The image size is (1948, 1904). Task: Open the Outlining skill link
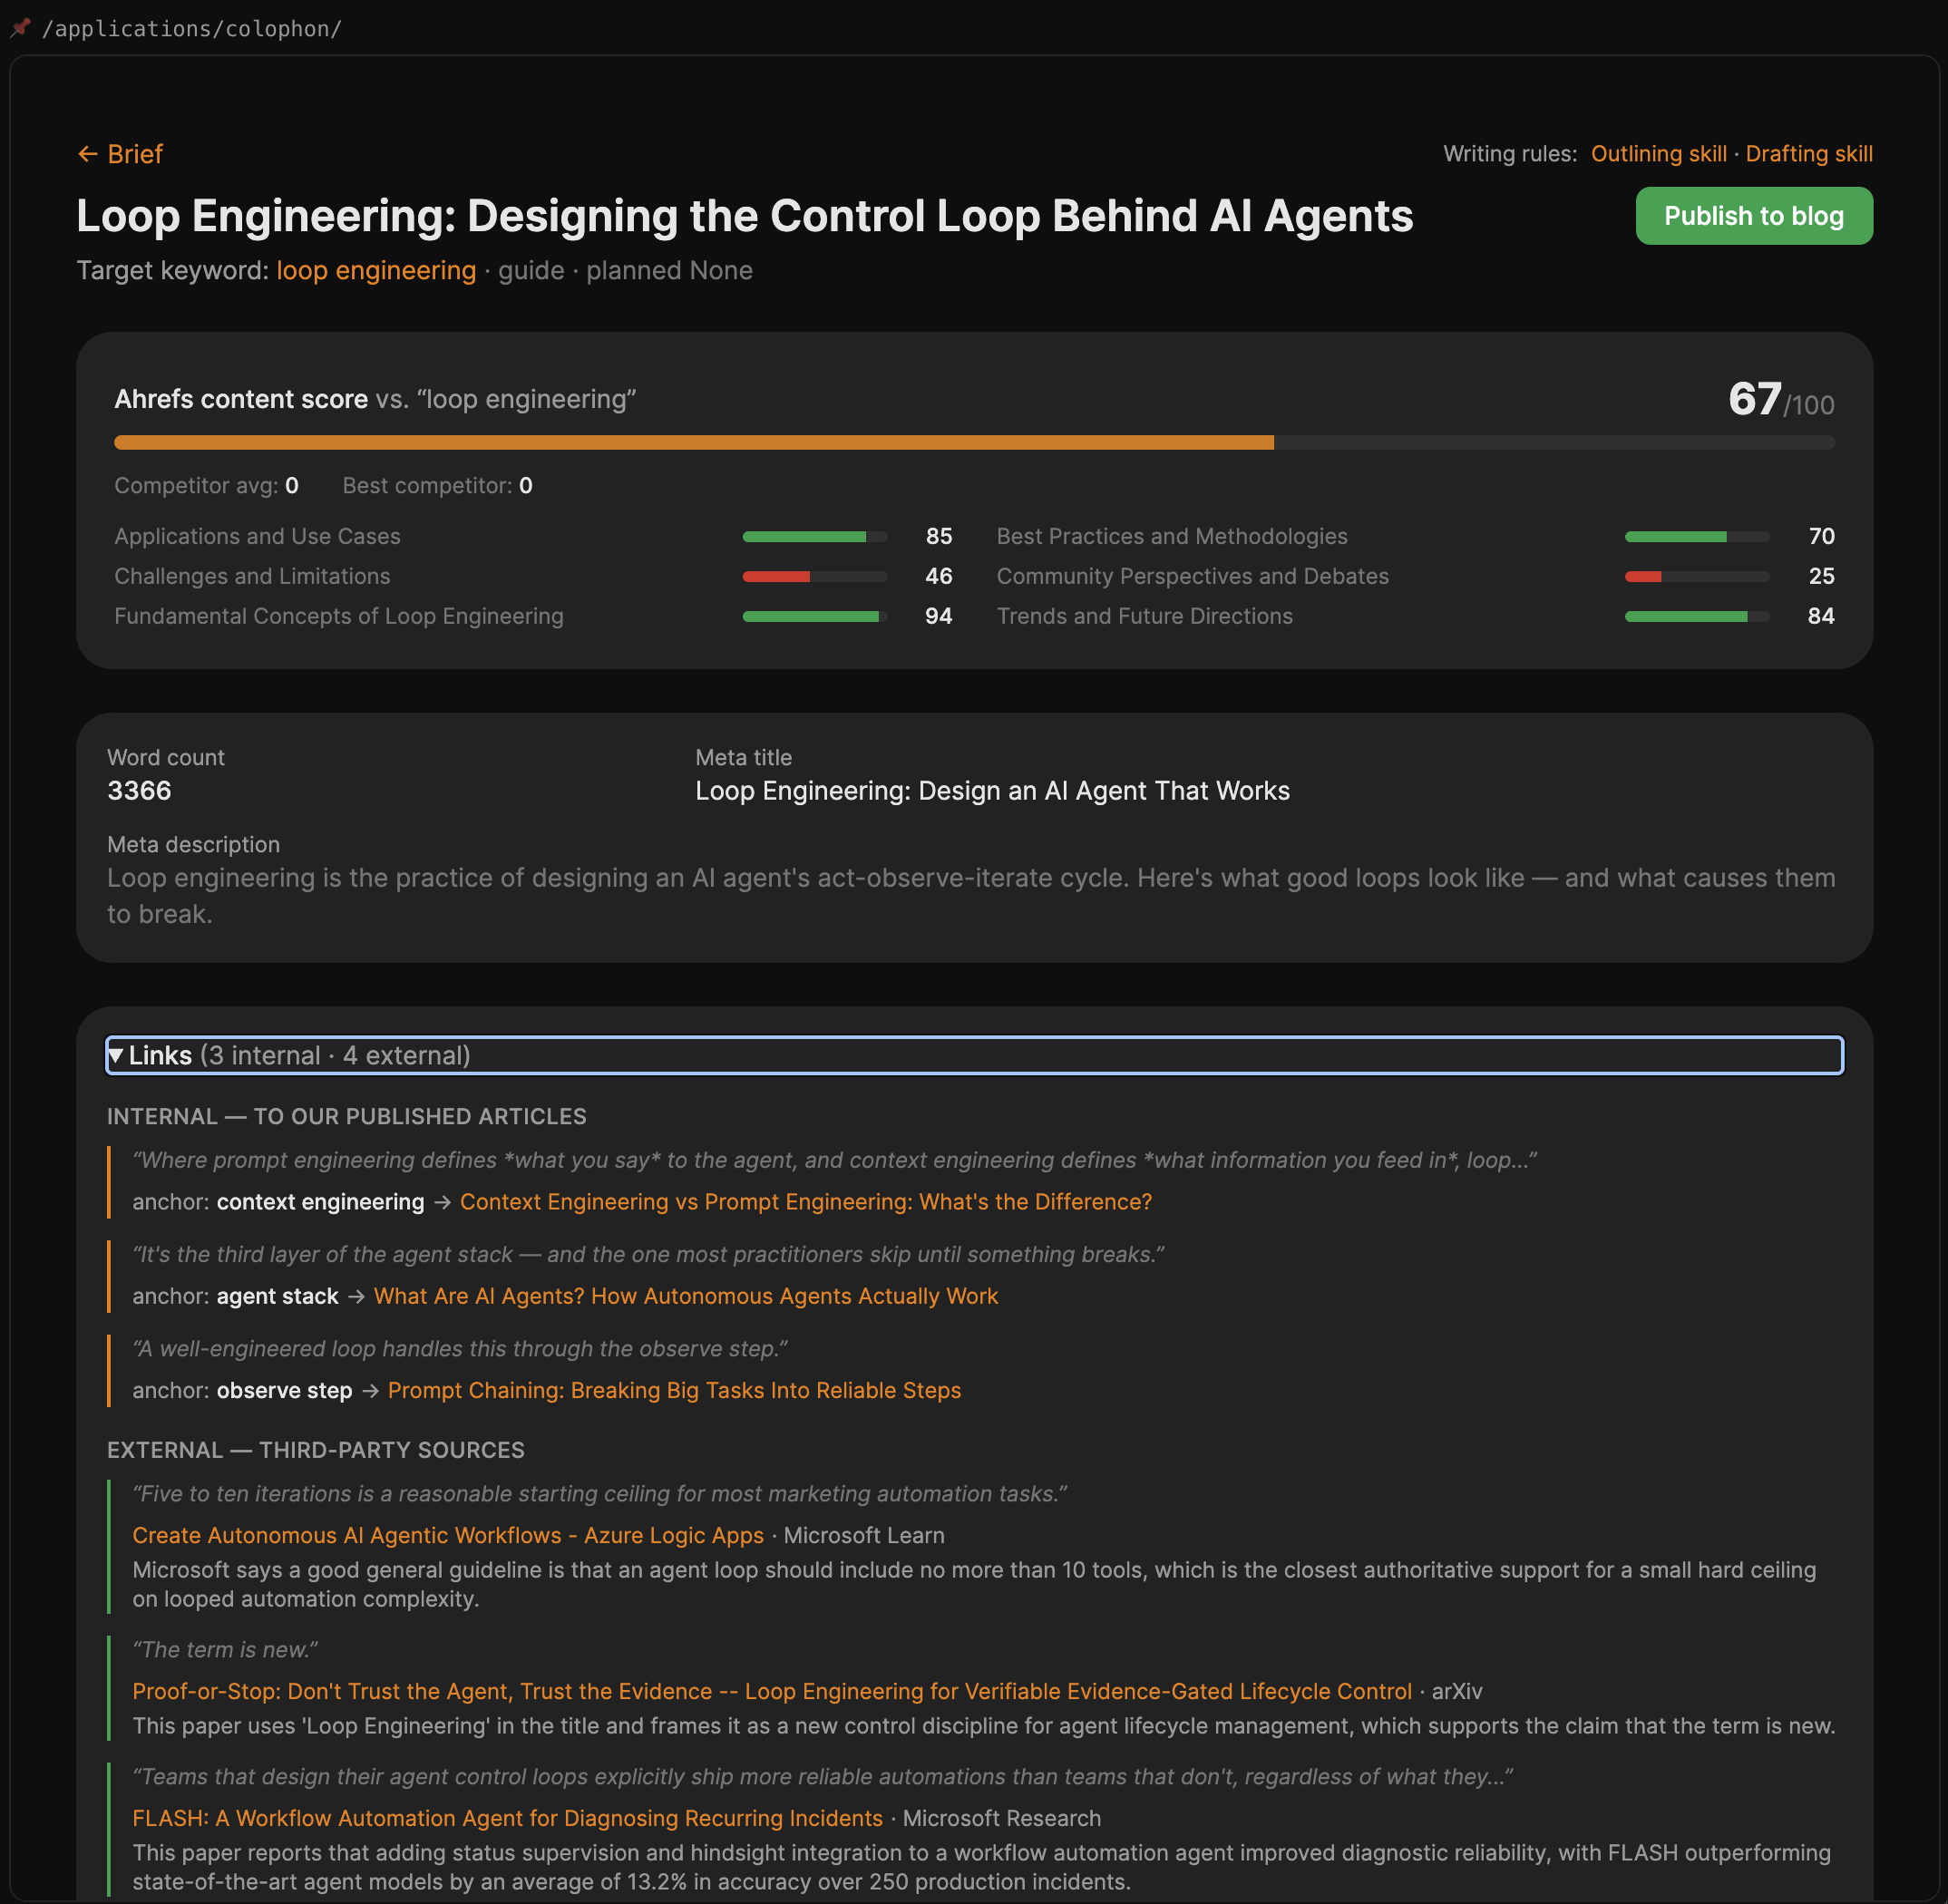click(1659, 154)
